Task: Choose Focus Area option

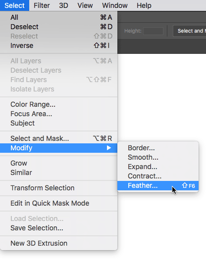Action: point(58,114)
